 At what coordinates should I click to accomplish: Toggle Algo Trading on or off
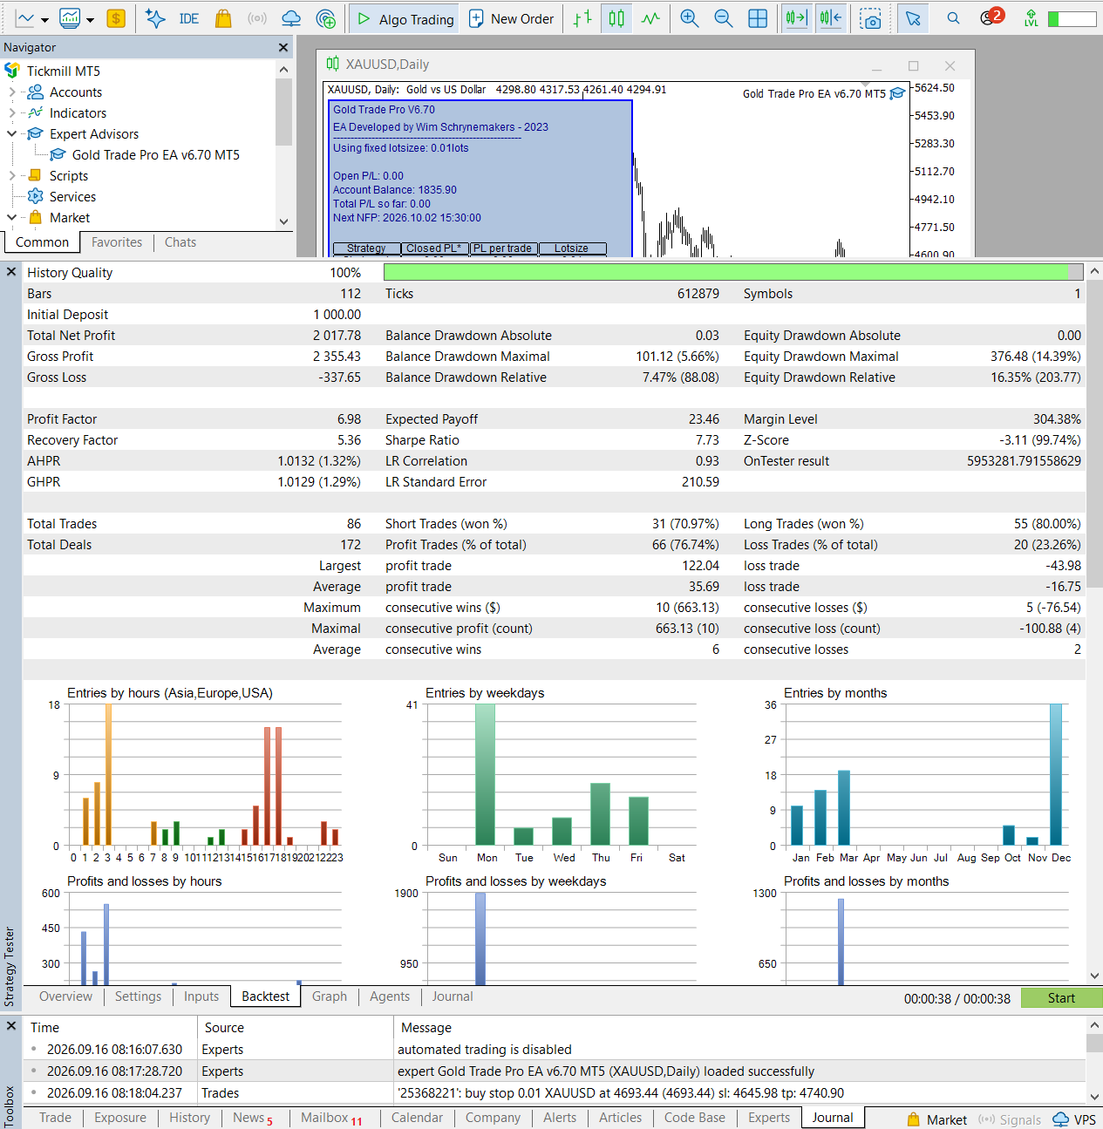[405, 18]
